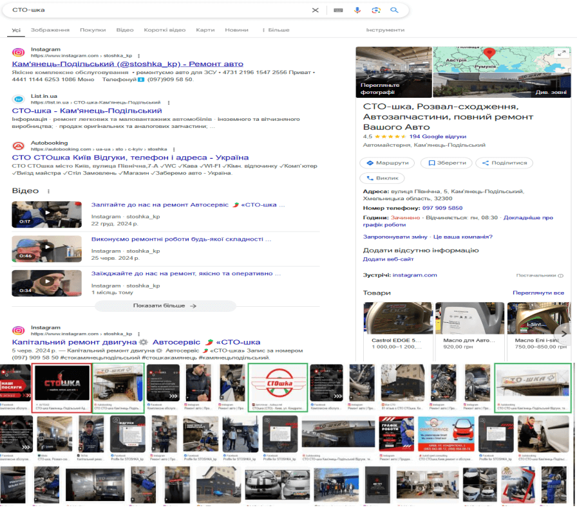577x510 pixels.
Task: Switch to the Карти tab
Action: (x=205, y=30)
